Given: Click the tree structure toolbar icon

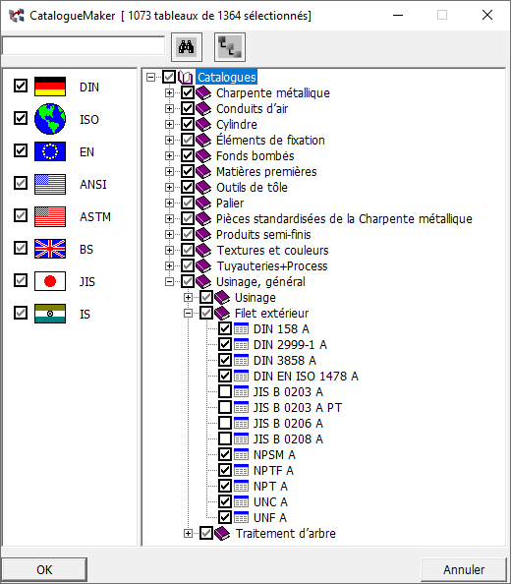Looking at the screenshot, I should [230, 47].
